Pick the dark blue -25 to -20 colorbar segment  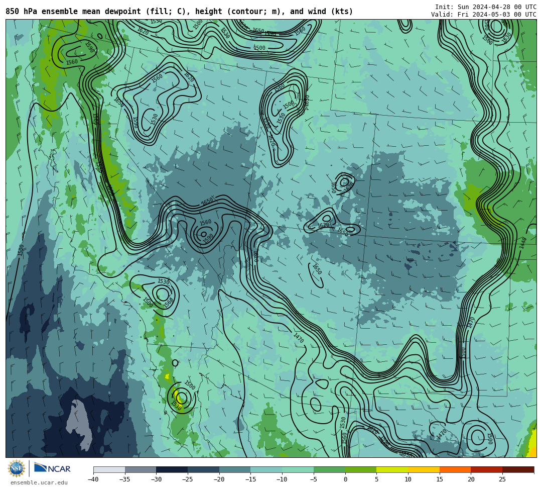(x=204, y=469)
